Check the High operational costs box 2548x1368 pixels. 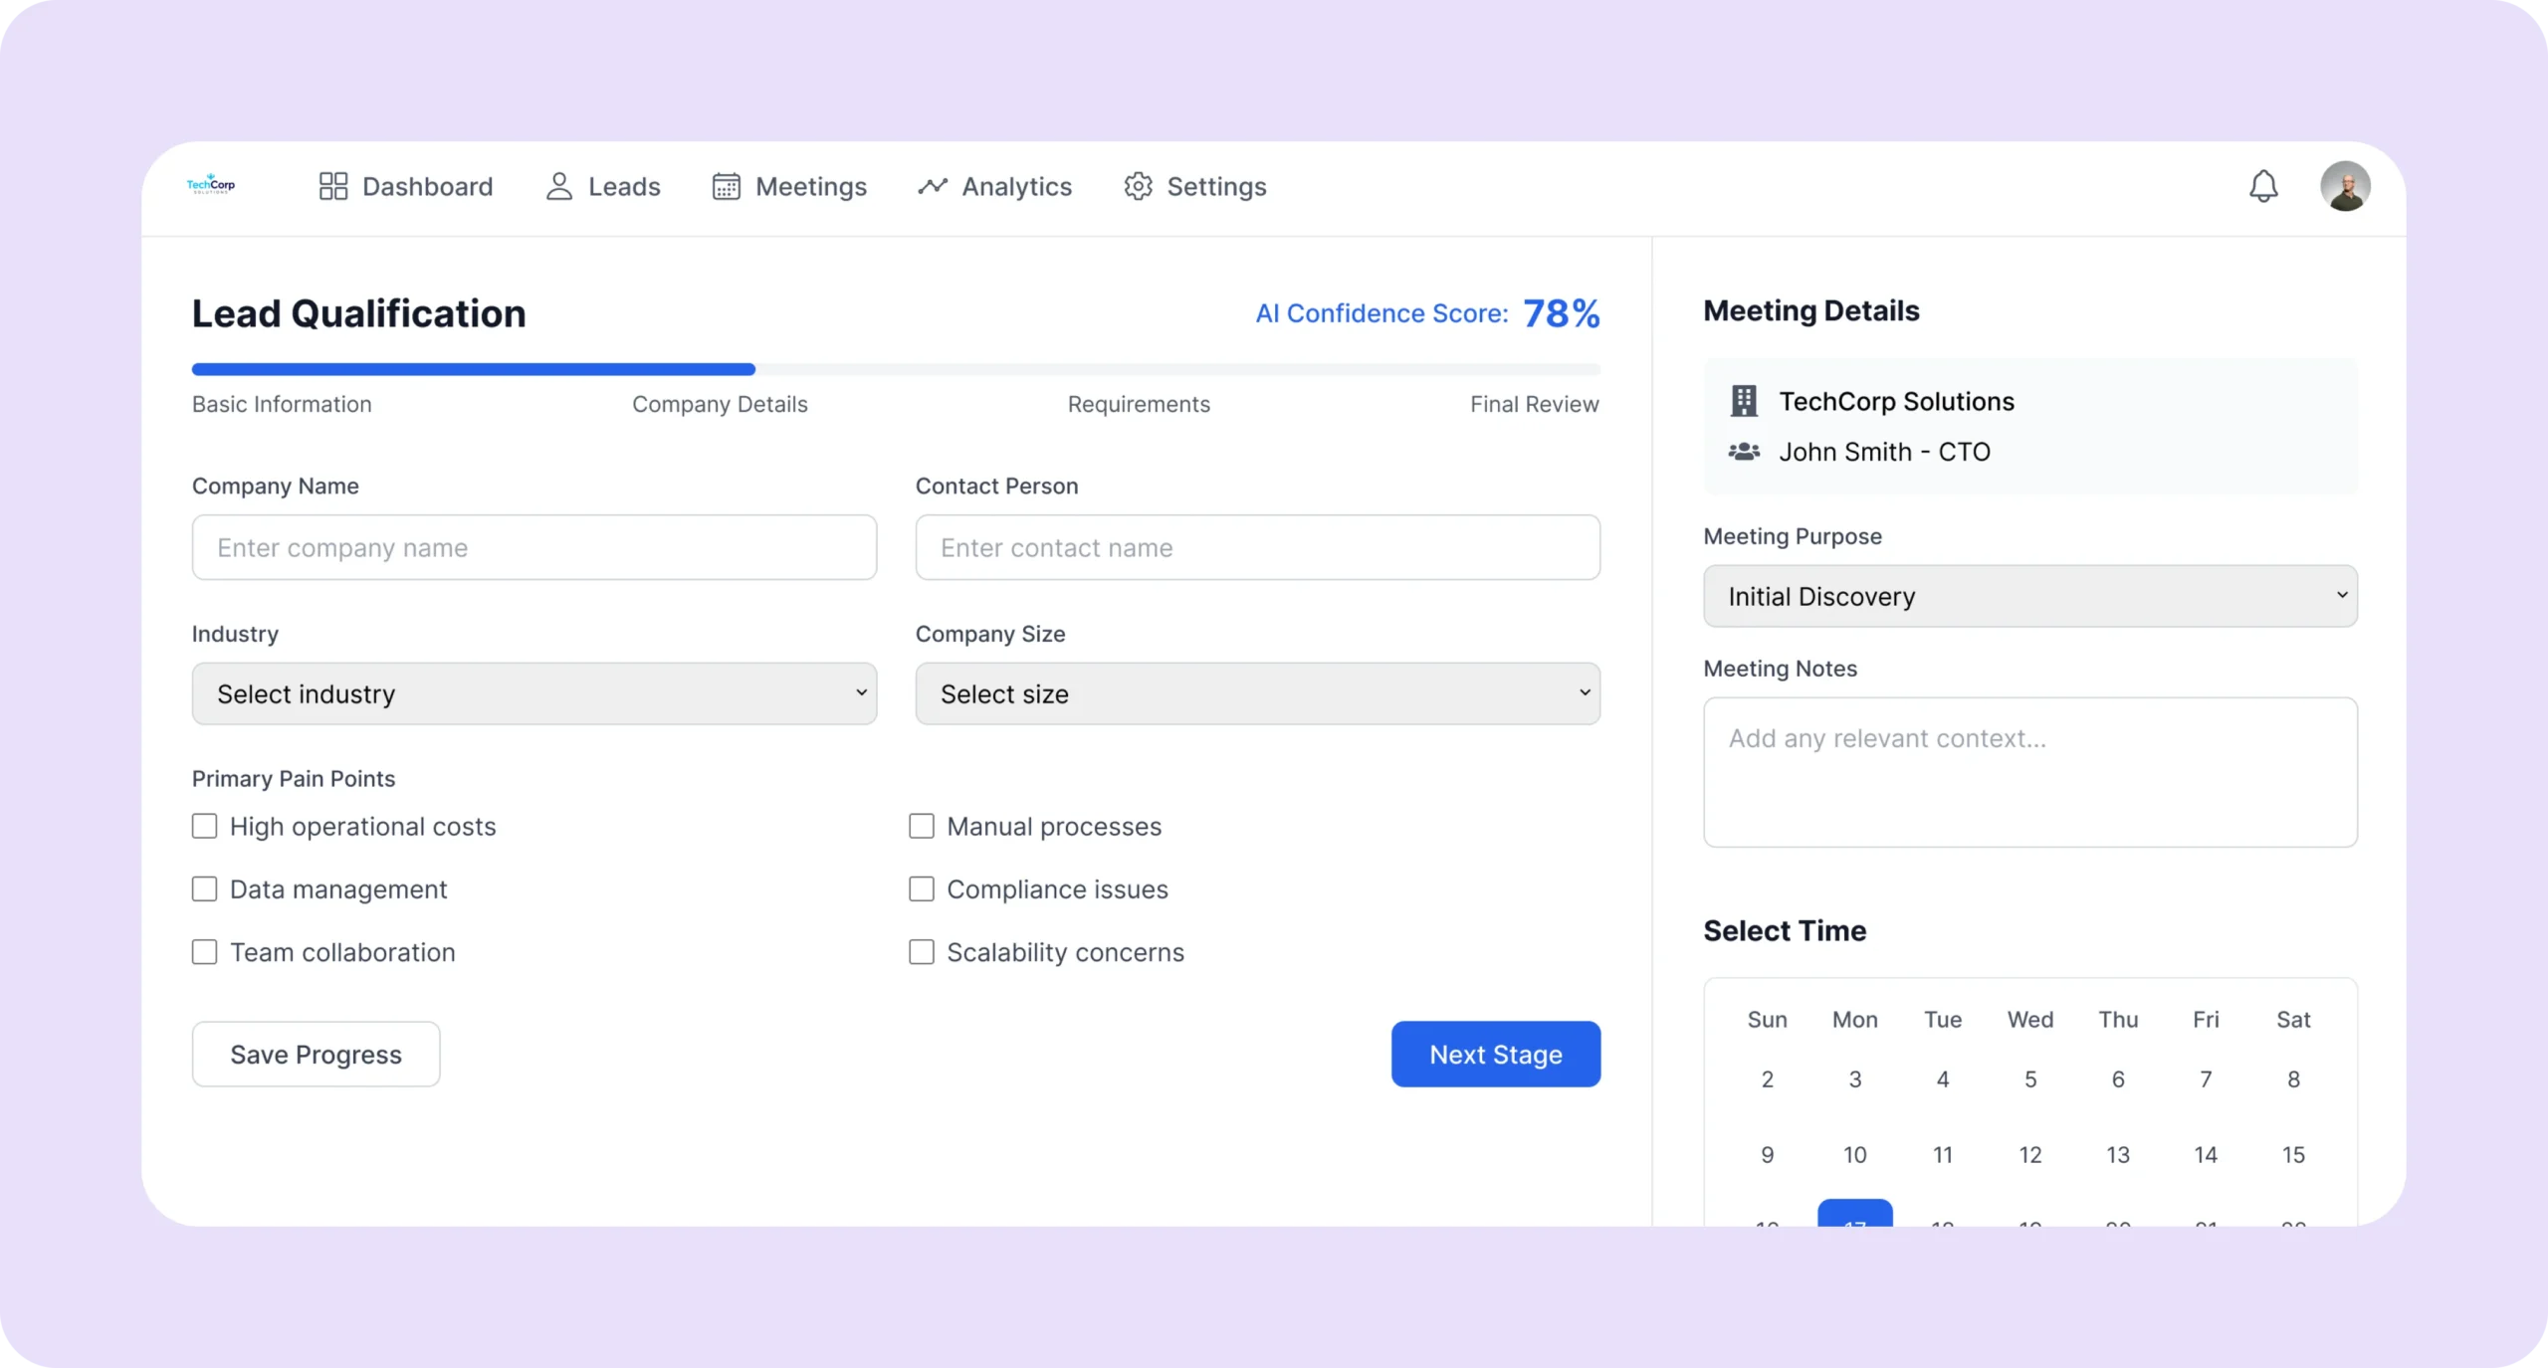click(204, 827)
